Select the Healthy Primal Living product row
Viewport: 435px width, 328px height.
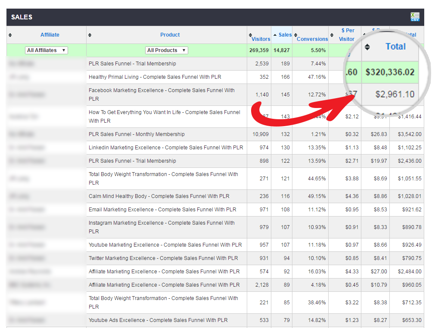tap(155, 77)
